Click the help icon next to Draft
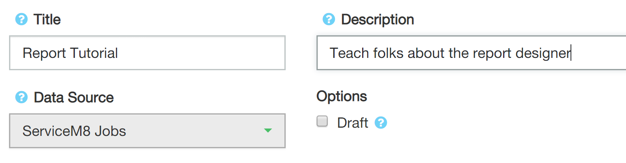 pos(381,122)
